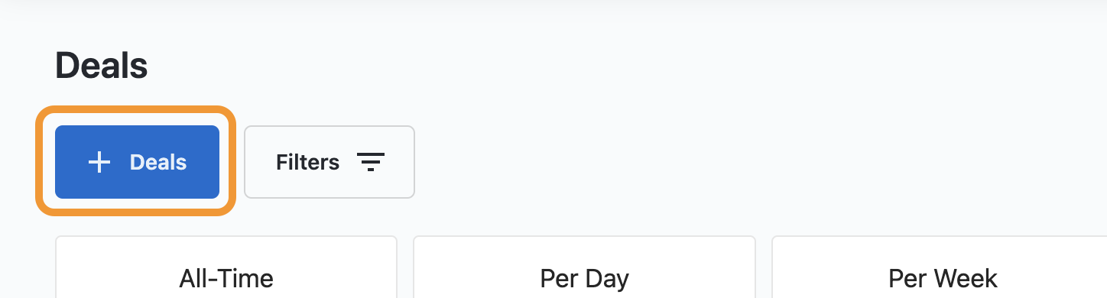The image size is (1107, 298).
Task: Select the Per Week stats card
Action: [940, 267]
